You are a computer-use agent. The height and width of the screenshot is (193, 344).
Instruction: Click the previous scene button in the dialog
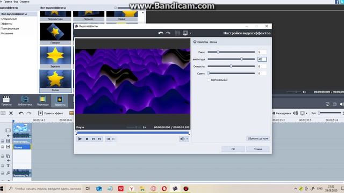pyautogui.click(x=108, y=139)
